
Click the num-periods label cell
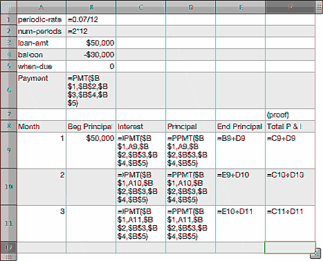pos(41,31)
